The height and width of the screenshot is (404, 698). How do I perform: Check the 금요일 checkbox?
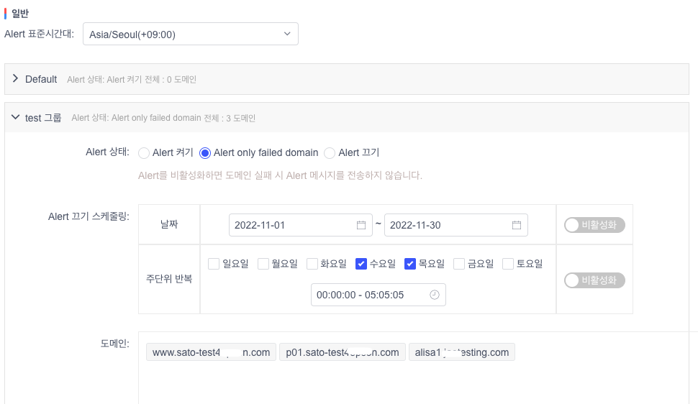[x=459, y=264]
